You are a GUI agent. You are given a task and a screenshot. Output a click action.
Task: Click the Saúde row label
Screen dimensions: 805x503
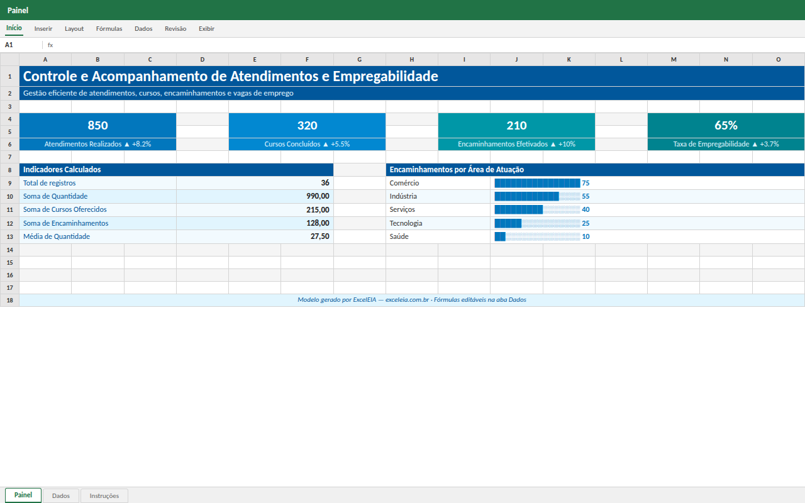tap(438, 237)
